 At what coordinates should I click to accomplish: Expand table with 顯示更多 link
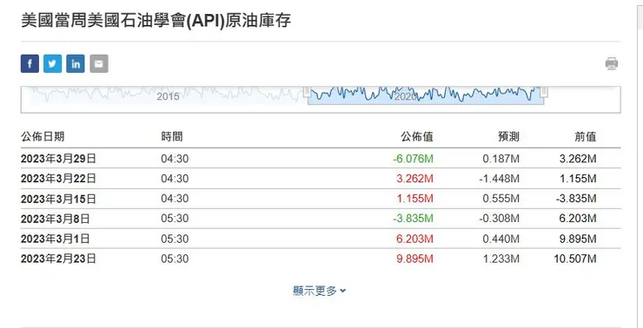coord(320,291)
